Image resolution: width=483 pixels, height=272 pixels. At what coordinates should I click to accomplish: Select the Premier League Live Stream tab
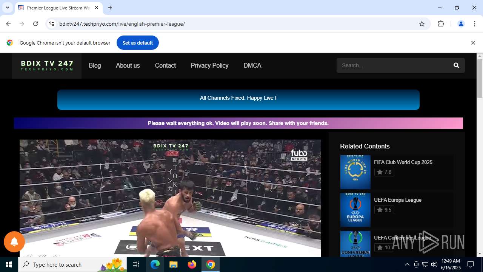pyautogui.click(x=58, y=8)
